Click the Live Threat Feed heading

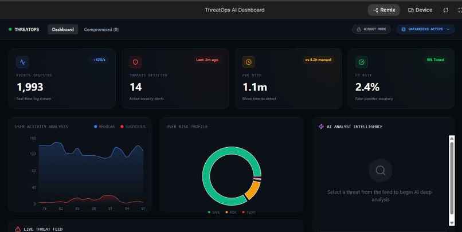pos(43,229)
